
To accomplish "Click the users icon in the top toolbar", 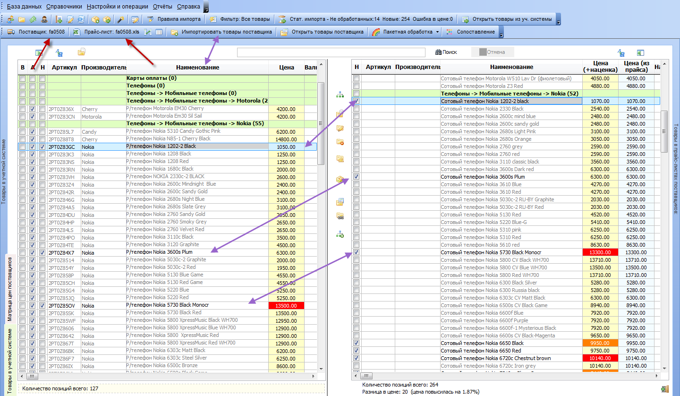I will (x=10, y=19).
